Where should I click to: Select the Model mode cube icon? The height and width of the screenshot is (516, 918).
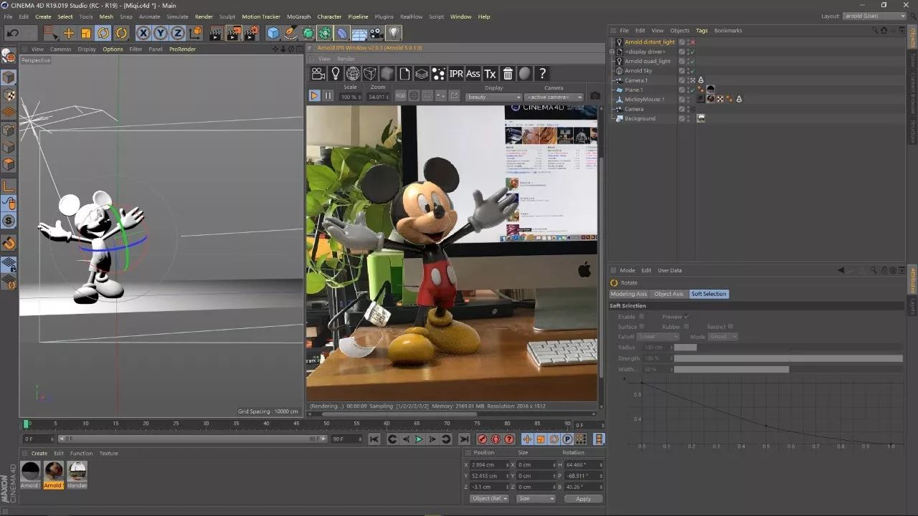pos(9,77)
